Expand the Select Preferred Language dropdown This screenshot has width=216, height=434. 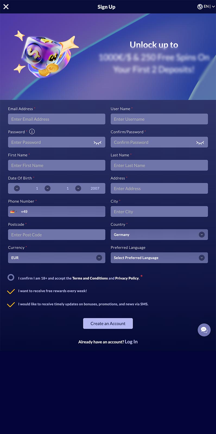(x=159, y=258)
